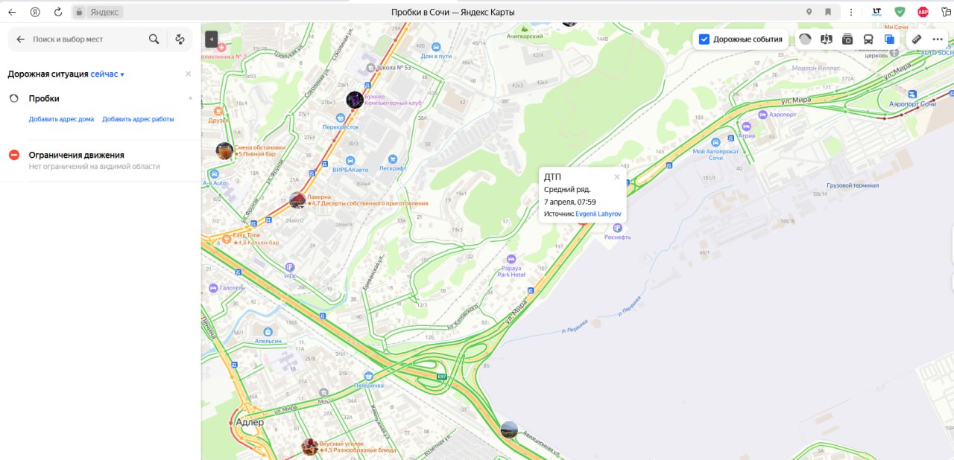954x460 pixels.
Task: Collapse the Пробки section
Action: point(189,98)
